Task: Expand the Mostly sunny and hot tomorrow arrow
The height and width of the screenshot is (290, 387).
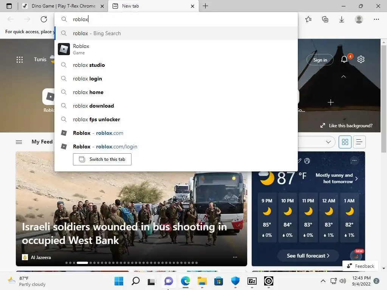Action: (x=356, y=179)
